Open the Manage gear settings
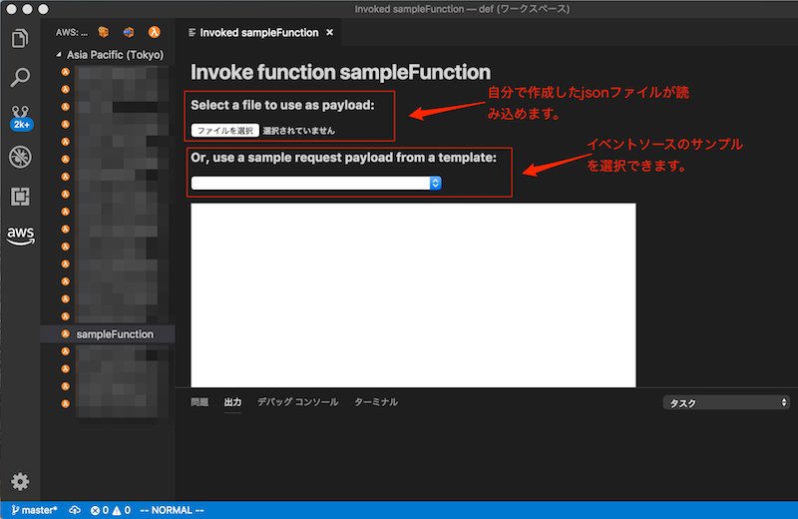The width and height of the screenshot is (798, 519). click(x=20, y=481)
